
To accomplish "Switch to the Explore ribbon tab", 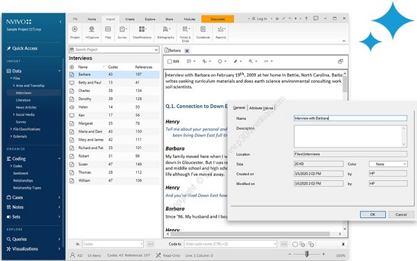I will [150, 19].
